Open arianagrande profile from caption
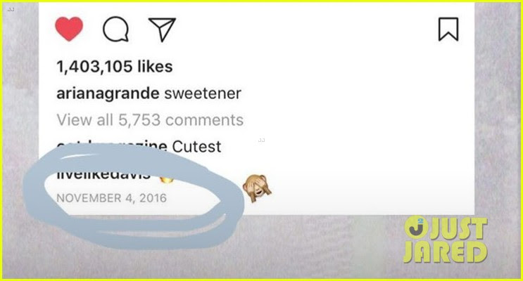This screenshot has width=523, height=281. click(108, 93)
